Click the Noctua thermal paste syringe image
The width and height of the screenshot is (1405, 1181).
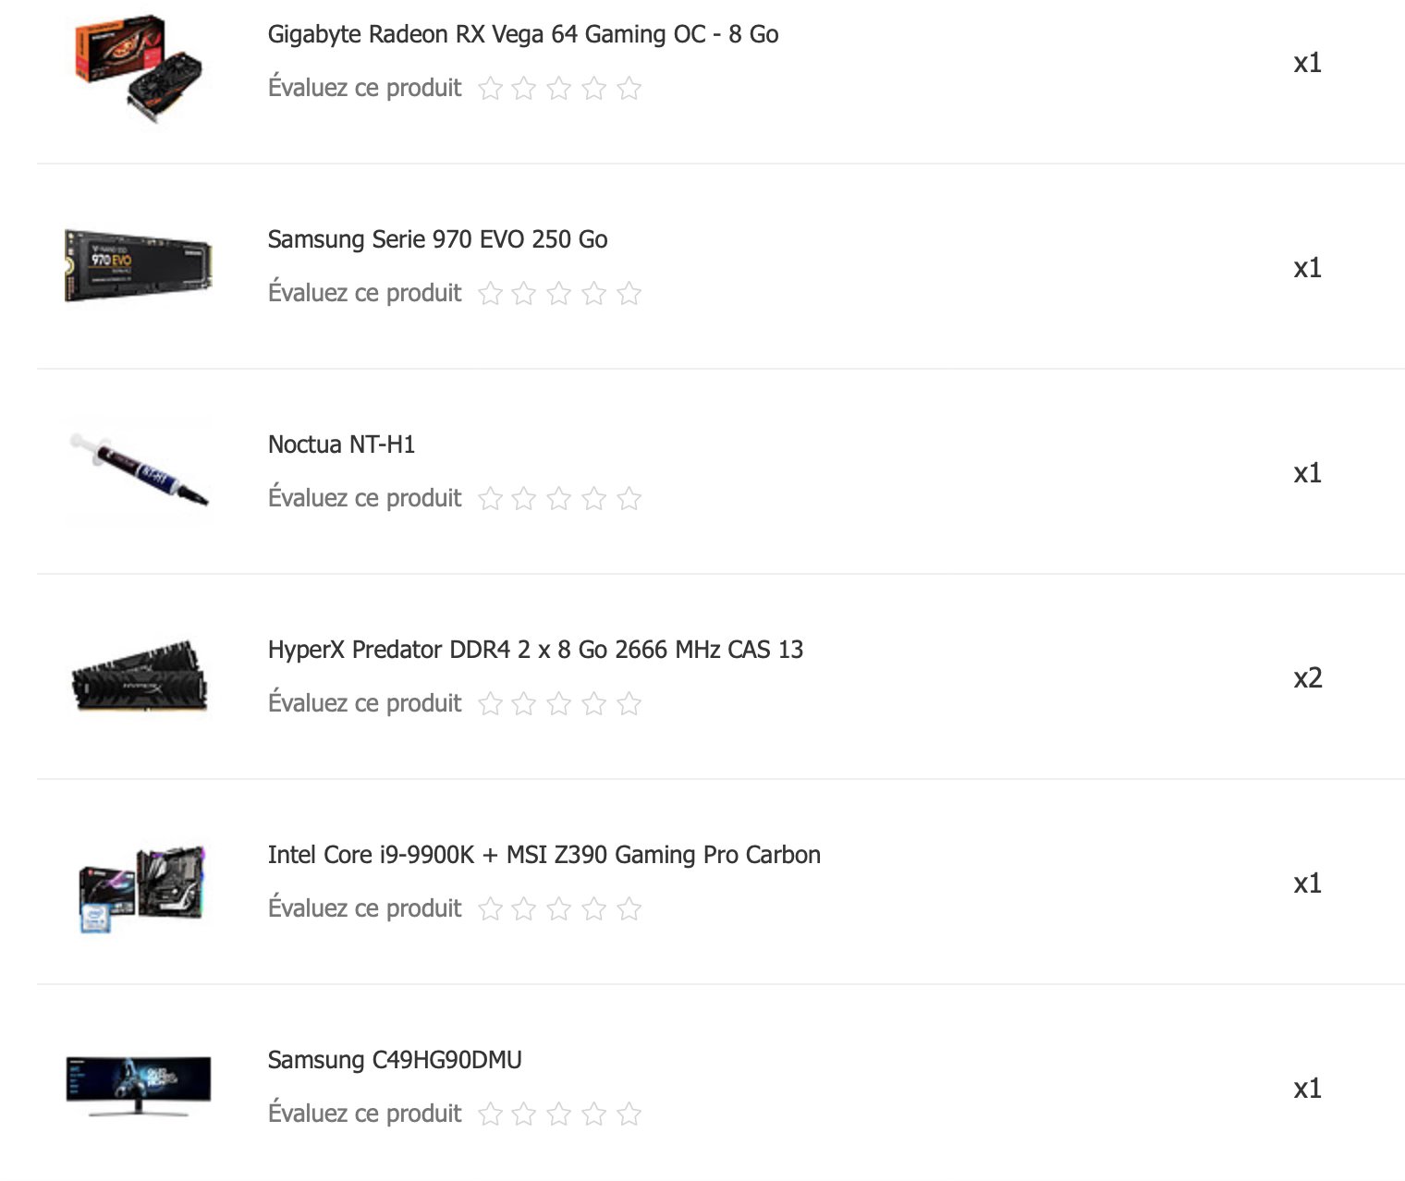pos(139,469)
